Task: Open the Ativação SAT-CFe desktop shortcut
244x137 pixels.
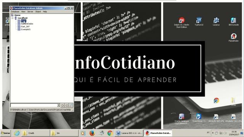Action: tap(216, 118)
